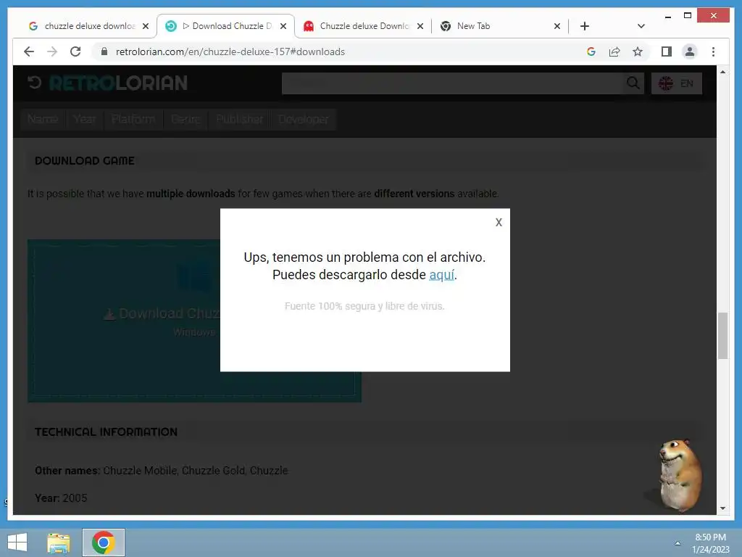Click the scrollbar up arrow
742x557 pixels.
pyautogui.click(x=722, y=72)
